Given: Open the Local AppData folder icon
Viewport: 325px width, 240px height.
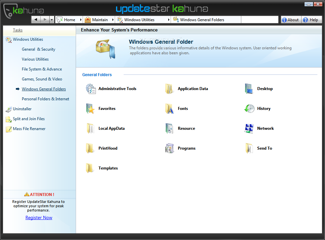Looking at the screenshot, I should [x=90, y=128].
